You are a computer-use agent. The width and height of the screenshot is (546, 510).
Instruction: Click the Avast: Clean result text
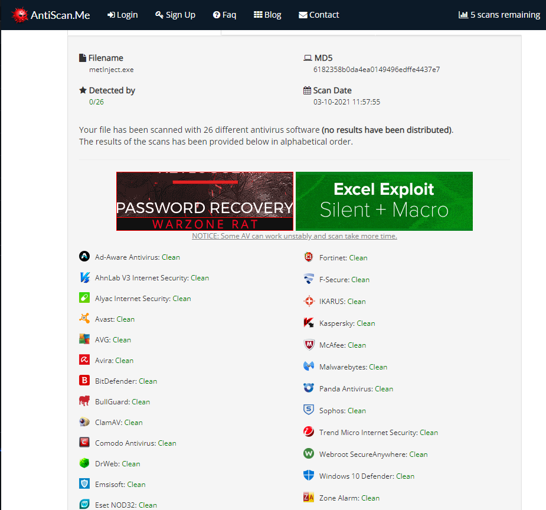115,319
